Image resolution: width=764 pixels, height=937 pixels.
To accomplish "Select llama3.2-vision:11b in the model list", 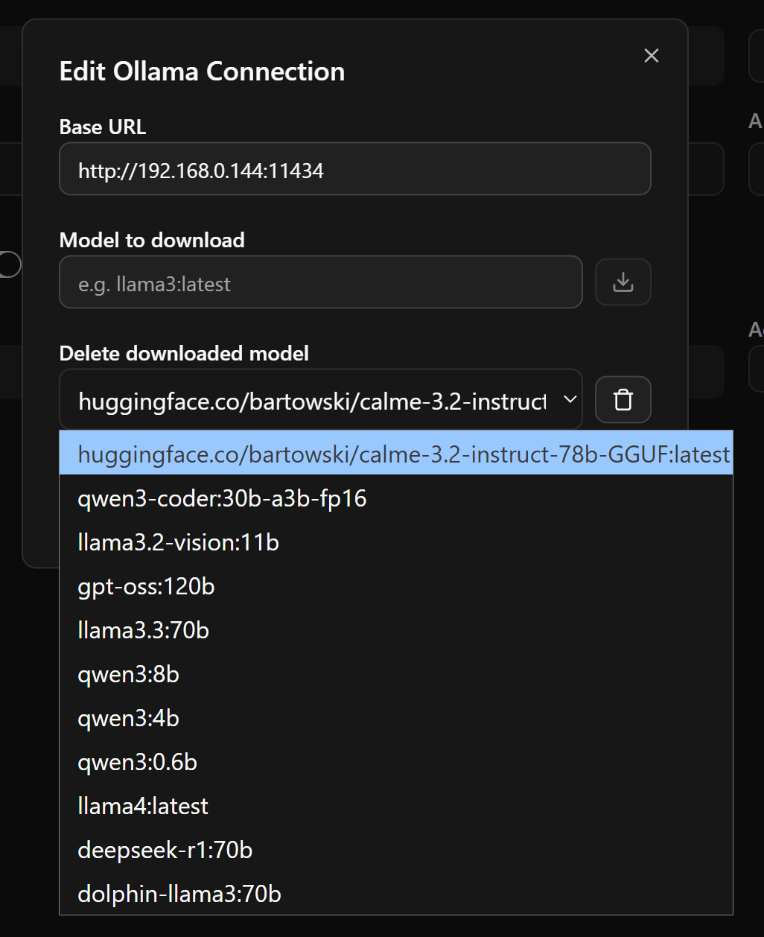I will (178, 542).
